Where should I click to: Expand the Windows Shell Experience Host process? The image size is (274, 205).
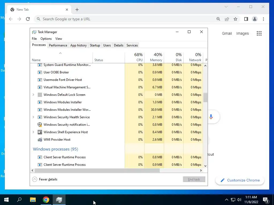pos(33,132)
